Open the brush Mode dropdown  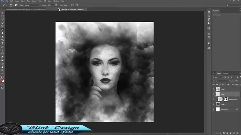click(x=32, y=5)
